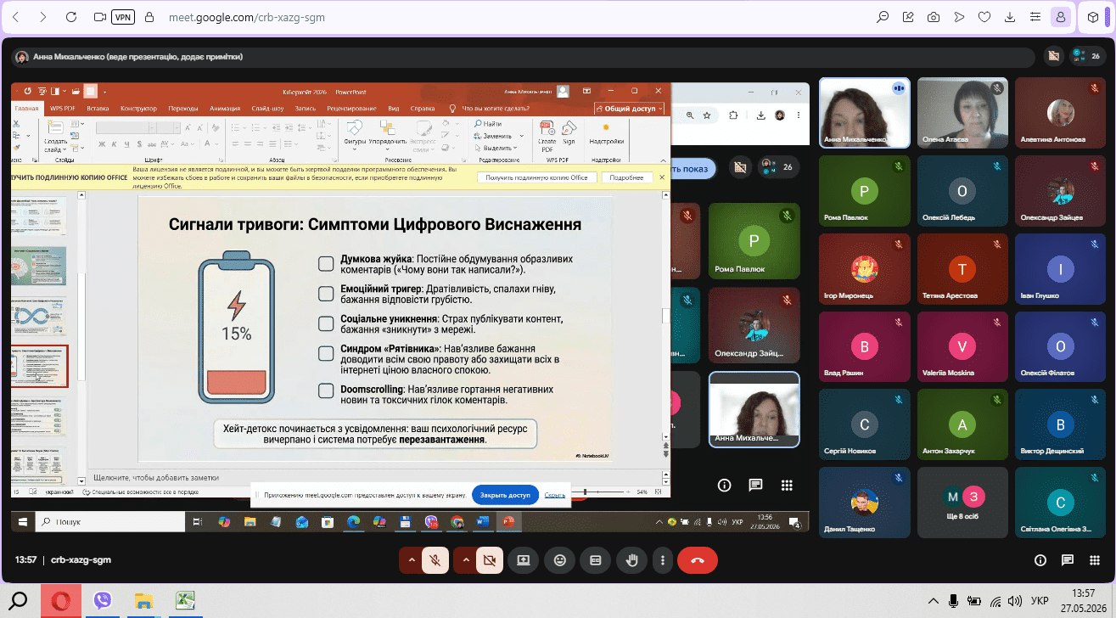The width and height of the screenshot is (1116, 618).
Task: Click the red Leave call button
Action: [x=697, y=560]
